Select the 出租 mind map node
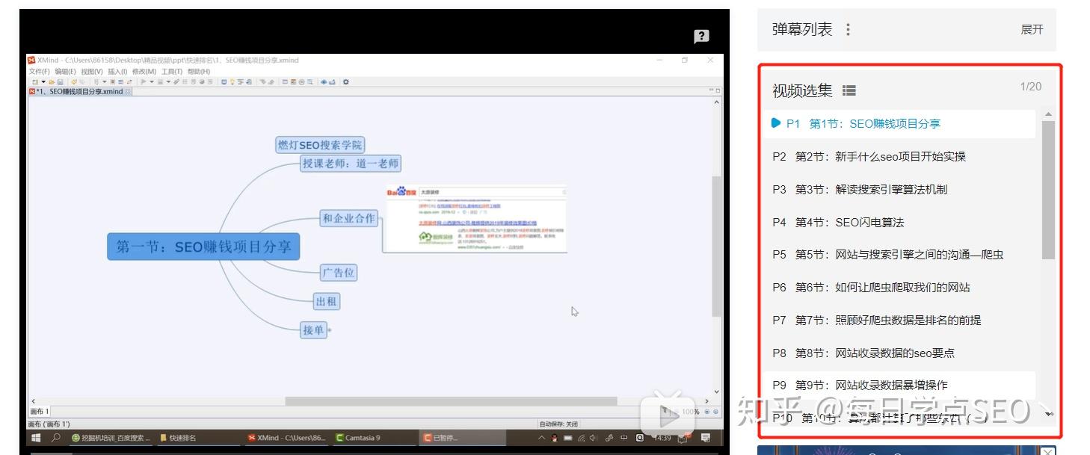Screen dimensions: 1090x455 (x=327, y=301)
